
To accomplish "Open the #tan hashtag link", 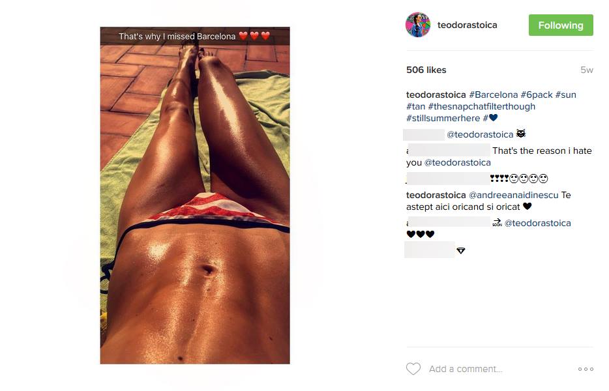I will click(x=415, y=106).
